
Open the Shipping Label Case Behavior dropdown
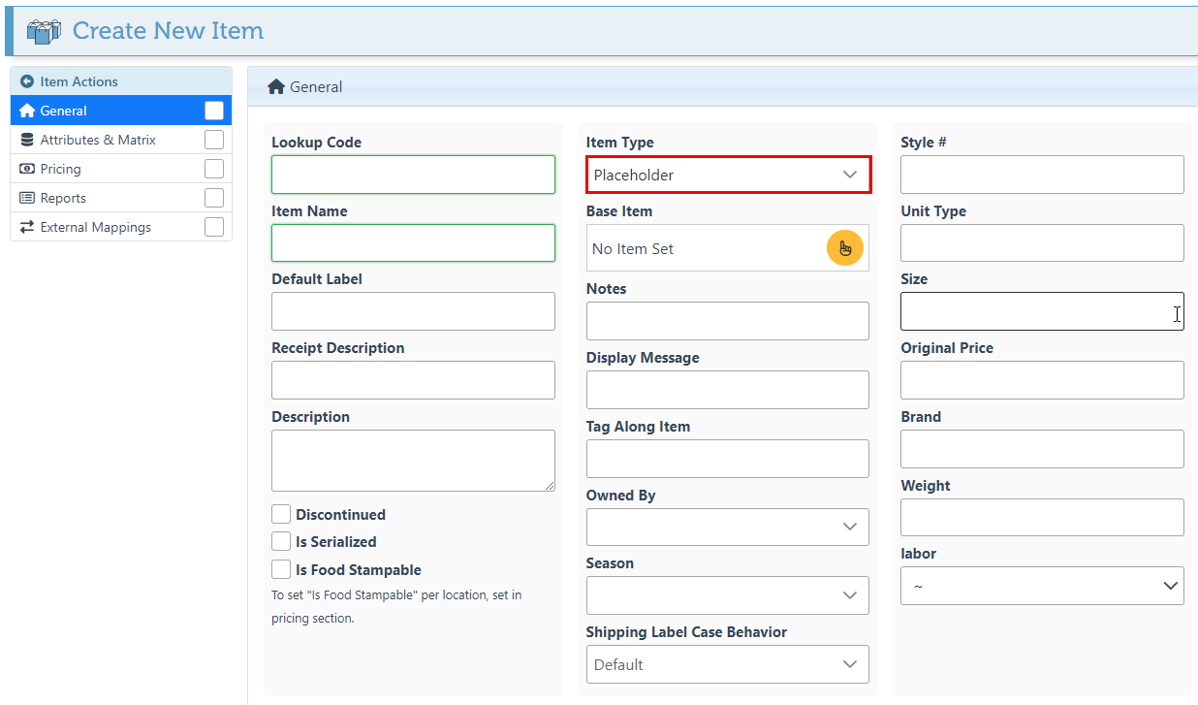[727, 664]
